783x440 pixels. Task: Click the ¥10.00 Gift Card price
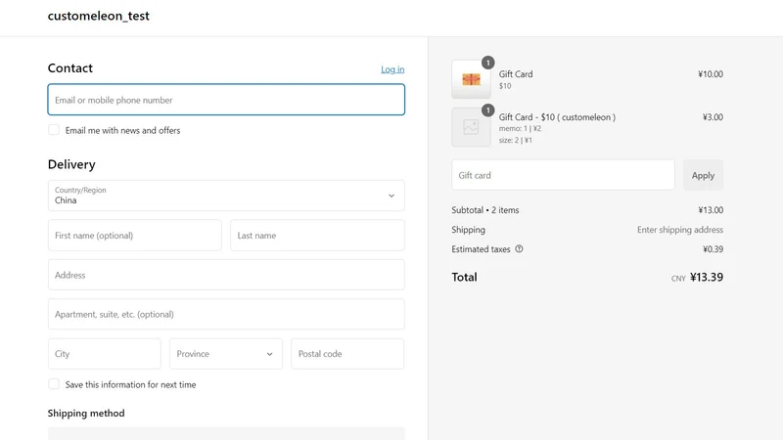711,74
